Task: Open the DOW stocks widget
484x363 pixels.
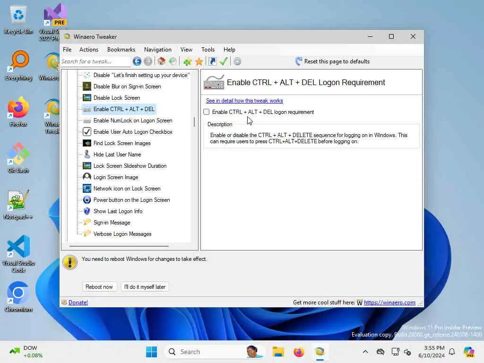Action: click(x=26, y=352)
